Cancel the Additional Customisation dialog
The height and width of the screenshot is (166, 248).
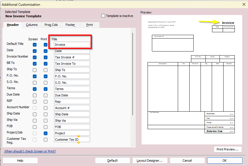187,161
